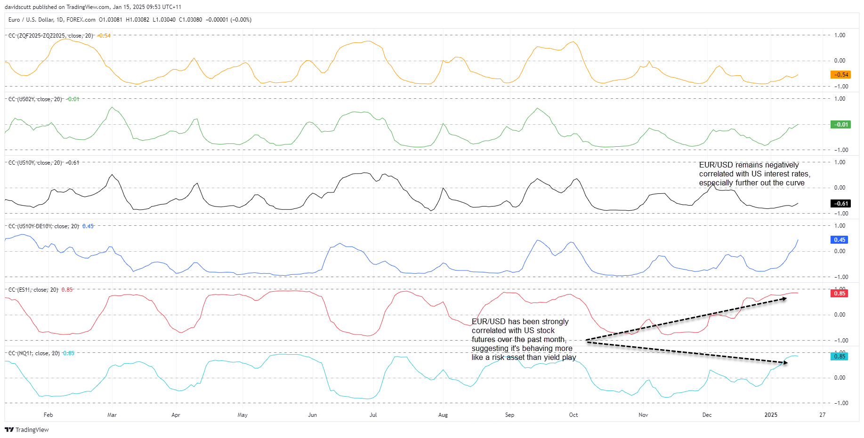Viewport: 864px width, 438px height.
Task: Click the Apr label on time axis
Action: click(176, 415)
